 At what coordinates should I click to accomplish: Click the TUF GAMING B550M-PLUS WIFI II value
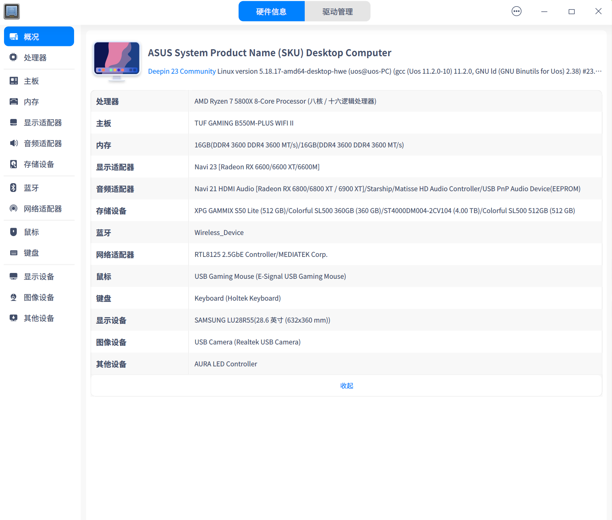click(244, 123)
